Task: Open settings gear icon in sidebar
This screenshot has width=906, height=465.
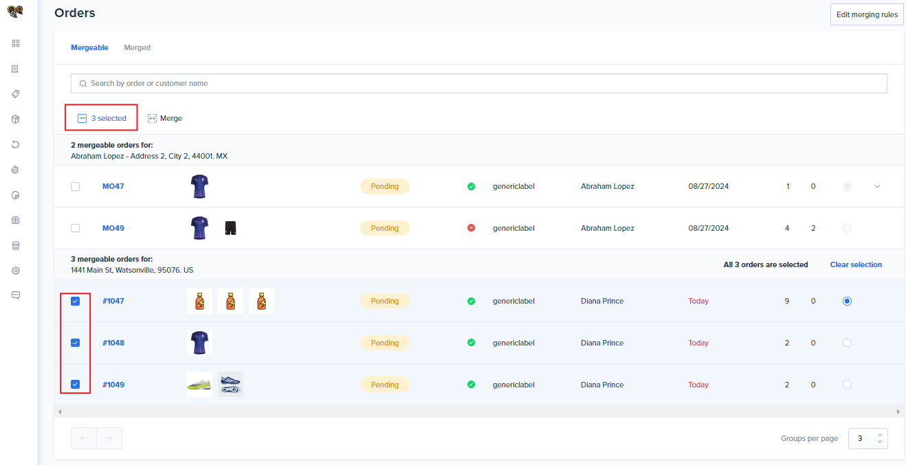Action: (x=16, y=271)
